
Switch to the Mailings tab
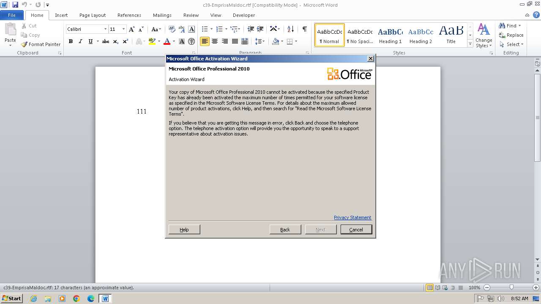pos(162,15)
